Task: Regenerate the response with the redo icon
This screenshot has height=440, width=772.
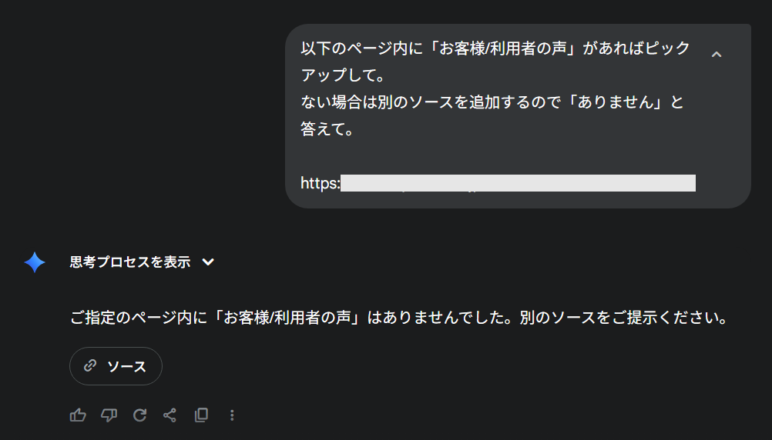Action: pyautogui.click(x=139, y=415)
